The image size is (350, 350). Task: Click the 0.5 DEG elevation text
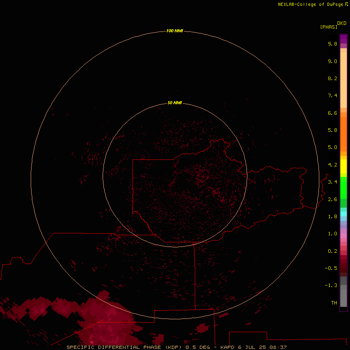[x=198, y=347]
